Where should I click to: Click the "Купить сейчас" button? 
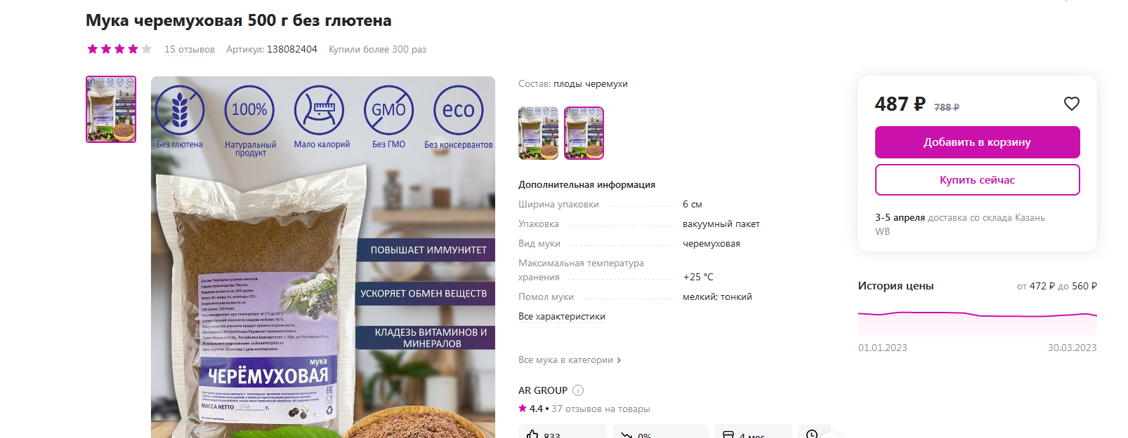tap(977, 180)
